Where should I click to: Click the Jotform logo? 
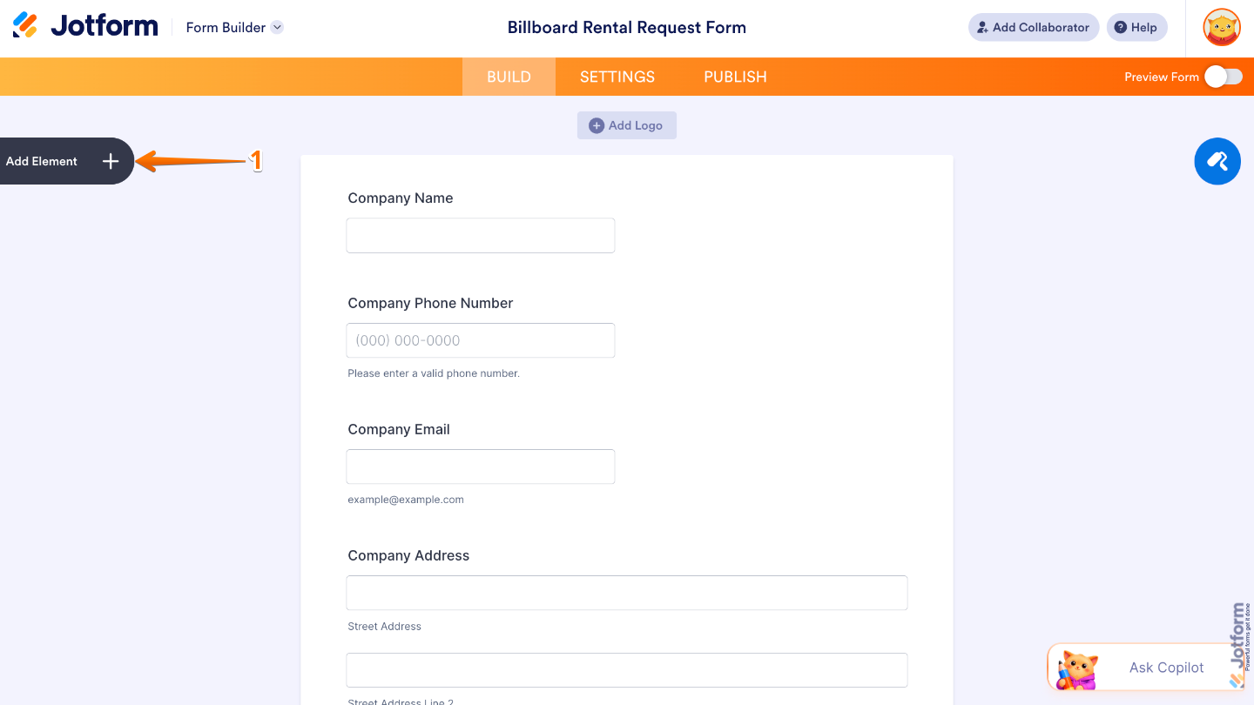pyautogui.click(x=84, y=25)
